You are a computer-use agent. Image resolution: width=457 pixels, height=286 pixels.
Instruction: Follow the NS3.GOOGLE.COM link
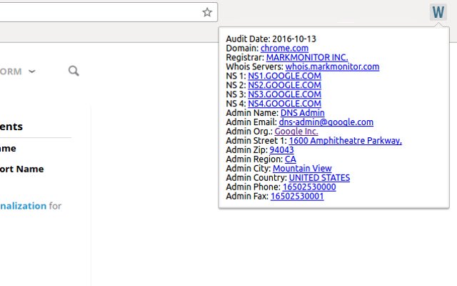click(x=284, y=94)
